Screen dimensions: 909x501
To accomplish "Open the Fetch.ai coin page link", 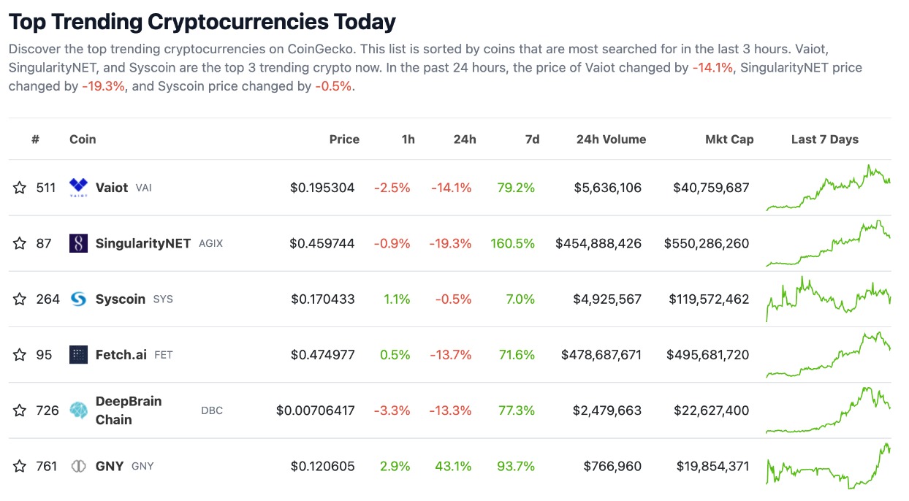I will [121, 355].
